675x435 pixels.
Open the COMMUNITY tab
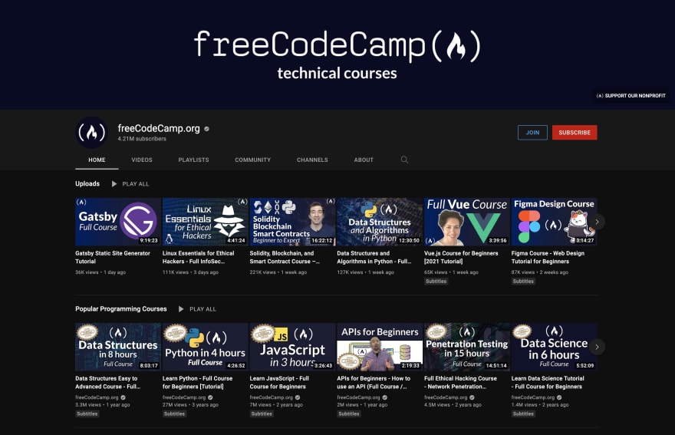click(252, 160)
